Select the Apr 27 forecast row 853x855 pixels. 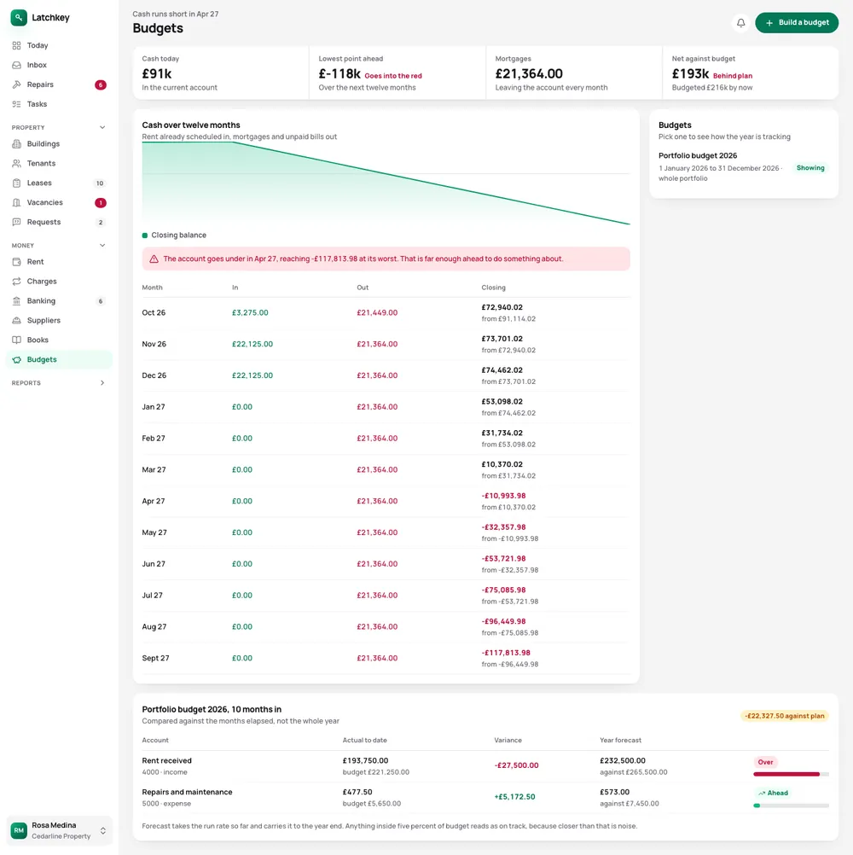(386, 501)
